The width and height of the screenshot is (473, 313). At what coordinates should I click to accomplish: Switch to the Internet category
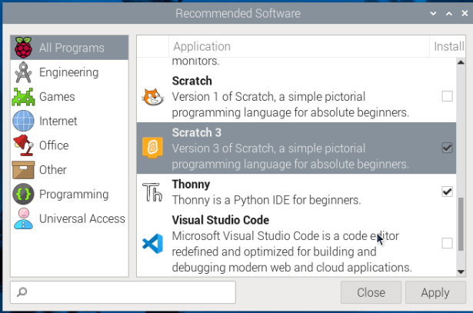tap(69, 121)
